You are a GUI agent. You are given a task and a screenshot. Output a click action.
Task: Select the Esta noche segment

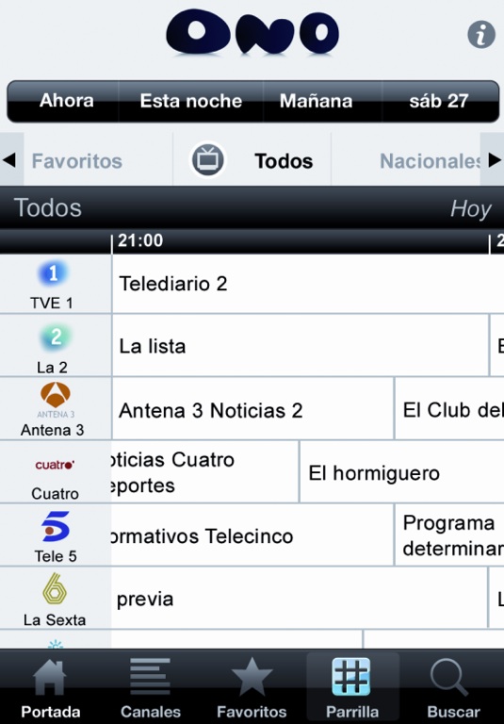191,101
